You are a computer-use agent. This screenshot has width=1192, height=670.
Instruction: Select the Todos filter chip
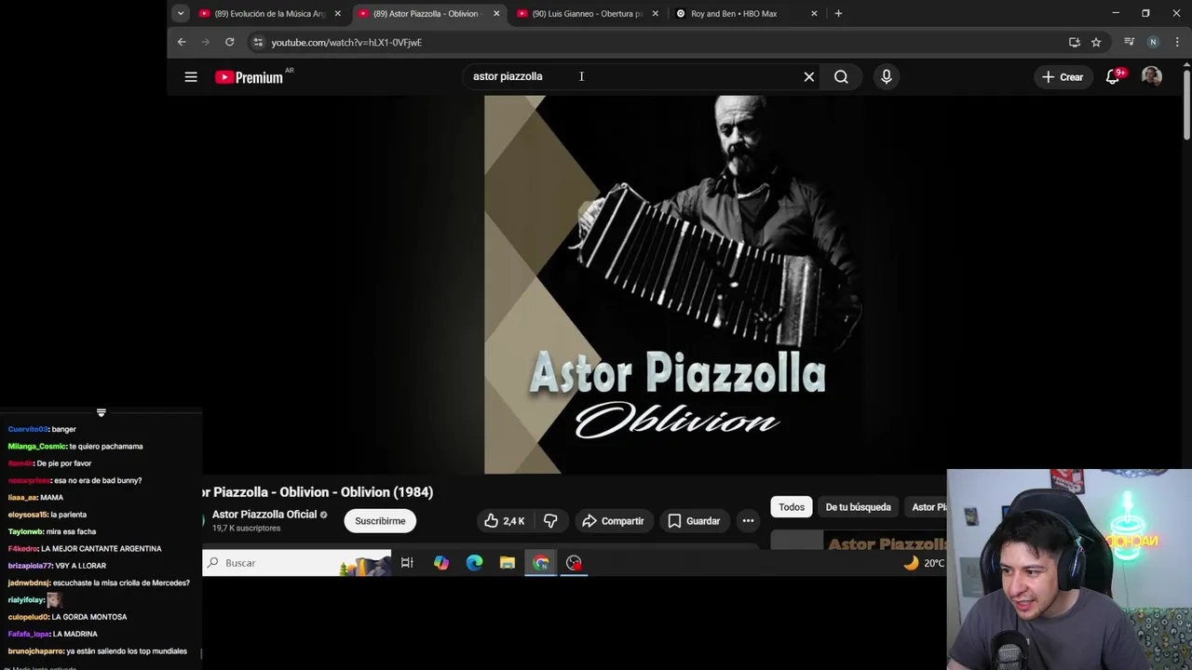click(x=792, y=507)
